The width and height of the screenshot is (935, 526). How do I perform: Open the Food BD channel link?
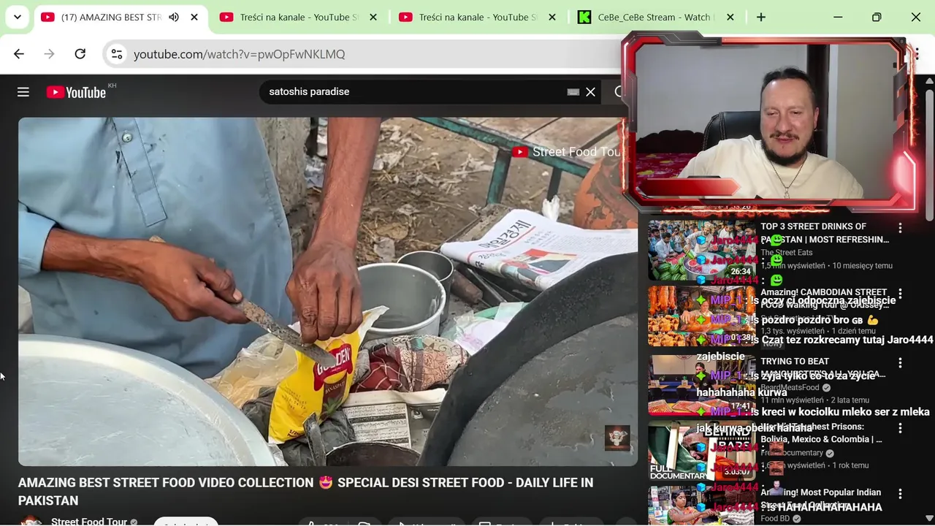[x=776, y=519]
